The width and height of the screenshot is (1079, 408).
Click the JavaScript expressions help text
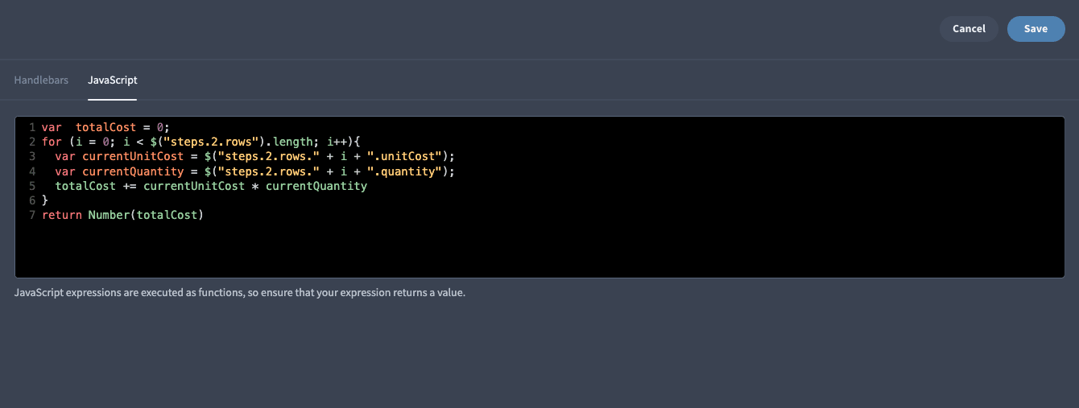(x=240, y=293)
